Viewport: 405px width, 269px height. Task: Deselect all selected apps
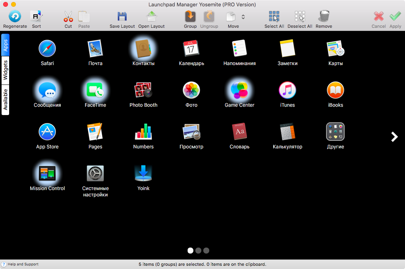300,17
